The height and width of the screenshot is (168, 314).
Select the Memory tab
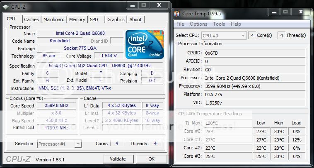[77, 19]
